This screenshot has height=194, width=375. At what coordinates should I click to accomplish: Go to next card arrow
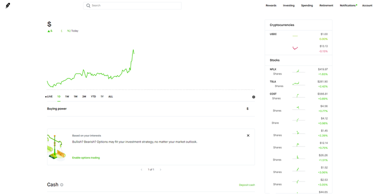pyautogui.click(x=160, y=169)
